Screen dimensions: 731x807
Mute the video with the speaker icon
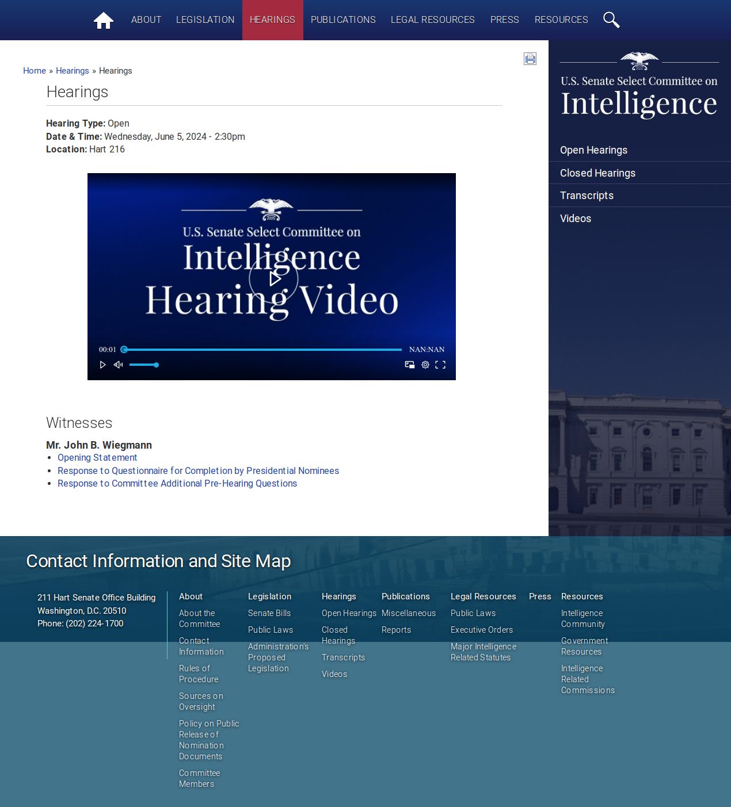tap(119, 365)
